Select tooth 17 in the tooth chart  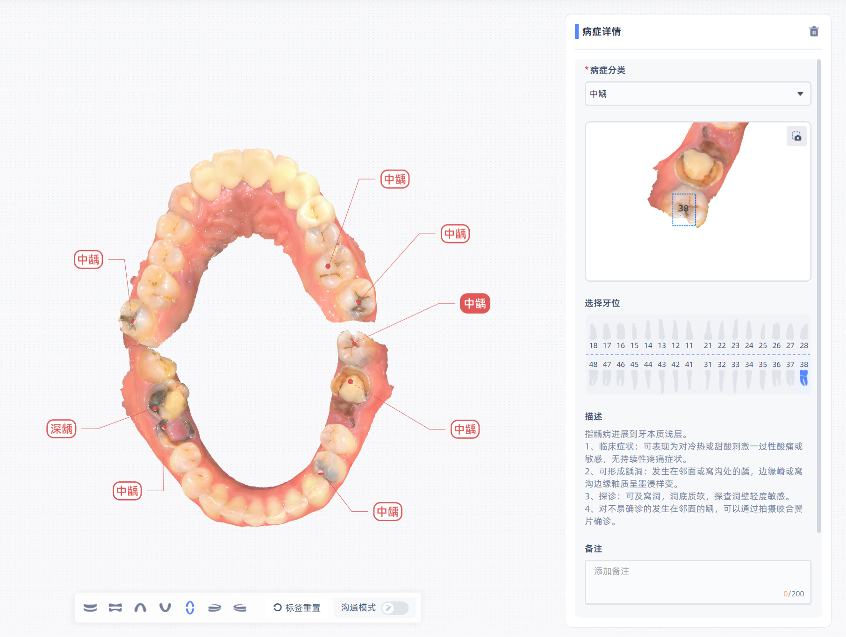[607, 336]
